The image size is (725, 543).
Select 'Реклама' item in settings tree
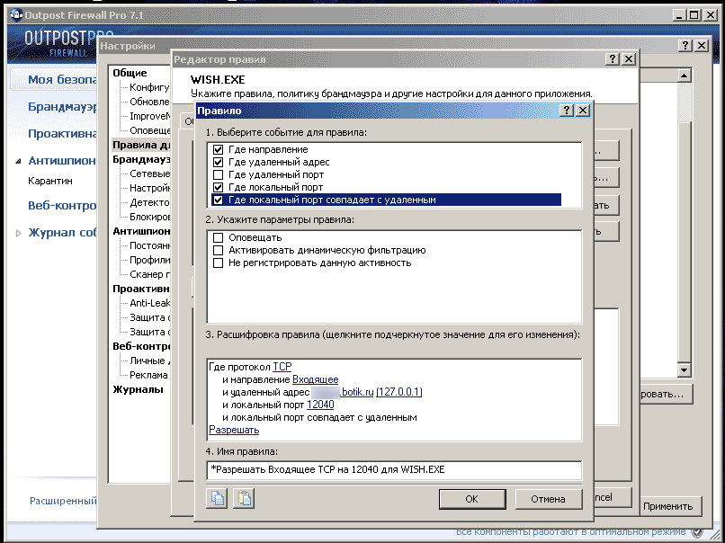coord(148,375)
